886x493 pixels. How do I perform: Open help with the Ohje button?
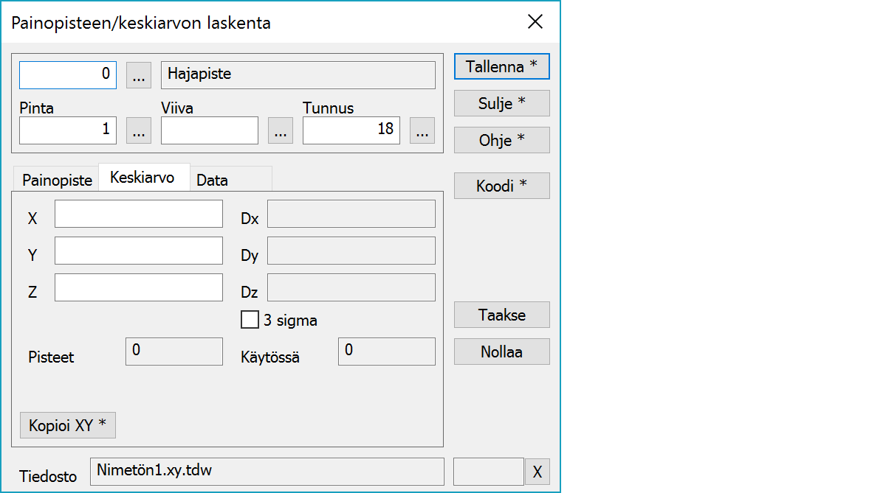click(501, 140)
